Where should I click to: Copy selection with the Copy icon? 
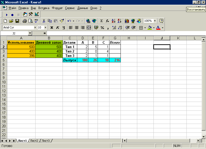[50, 21]
